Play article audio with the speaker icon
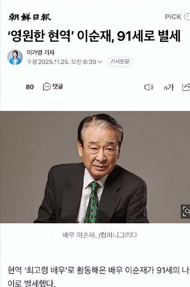Screen dimensions: 190x287 coord(149,87)
